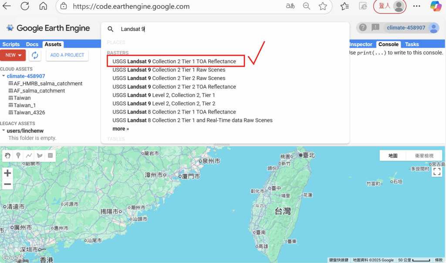The width and height of the screenshot is (446, 263).
Task: Switch to the Tasks tab
Action: point(412,44)
